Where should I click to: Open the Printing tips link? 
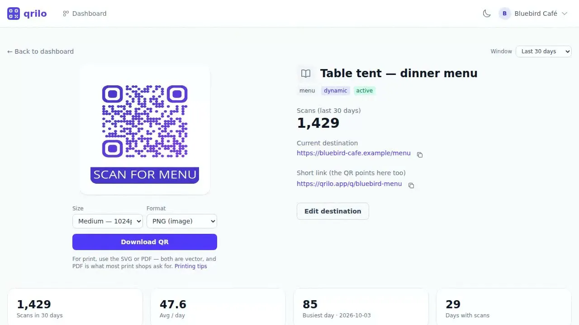point(191,266)
